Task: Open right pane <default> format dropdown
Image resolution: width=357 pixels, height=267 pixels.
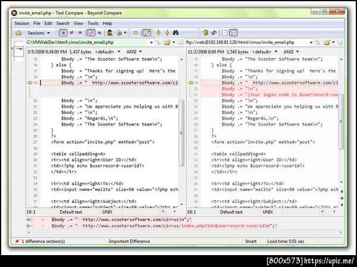Action: (265, 52)
